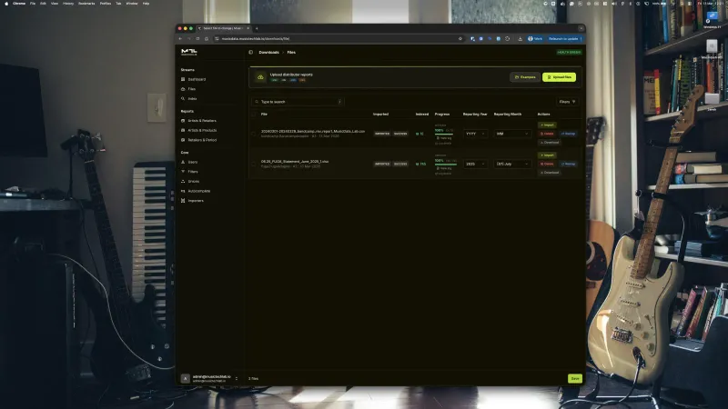728x409 pixels.
Task: Open the Bookmarks menu in the menu bar
Action: click(86, 4)
